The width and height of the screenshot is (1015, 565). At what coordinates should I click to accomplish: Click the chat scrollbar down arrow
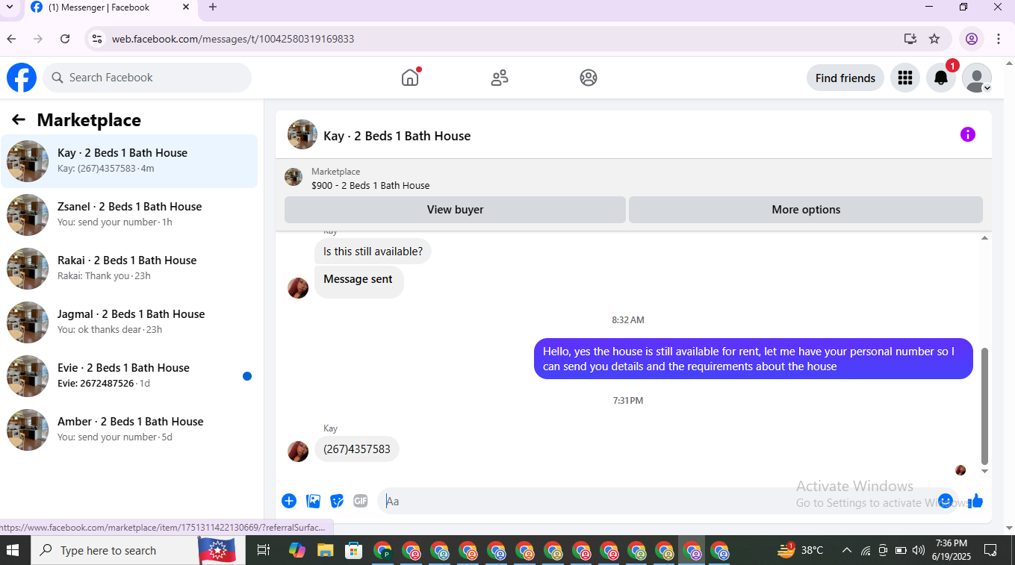tap(984, 471)
